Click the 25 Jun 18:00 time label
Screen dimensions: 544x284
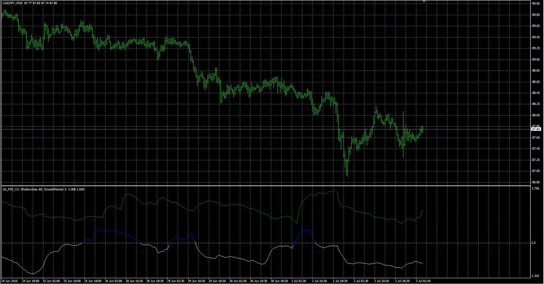(x=93, y=281)
